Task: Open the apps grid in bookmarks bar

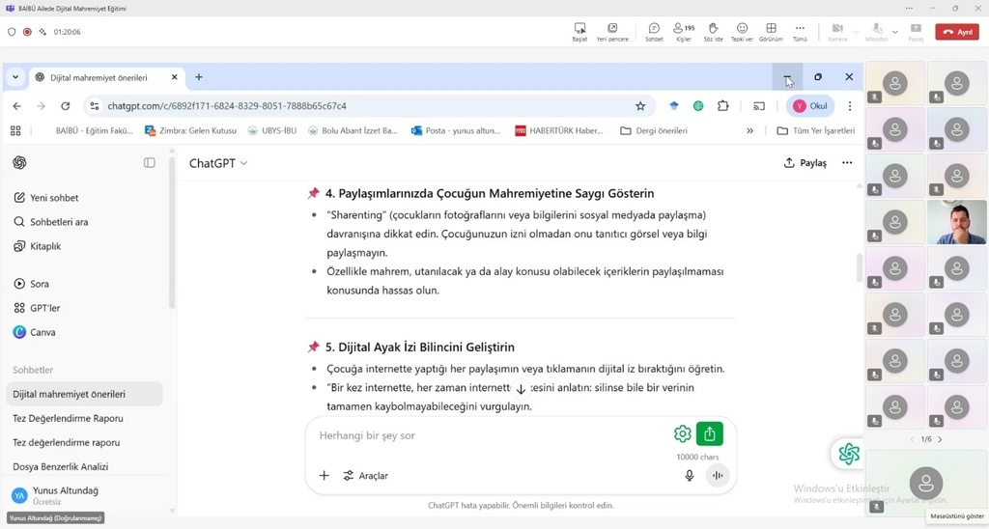Action: tap(15, 130)
